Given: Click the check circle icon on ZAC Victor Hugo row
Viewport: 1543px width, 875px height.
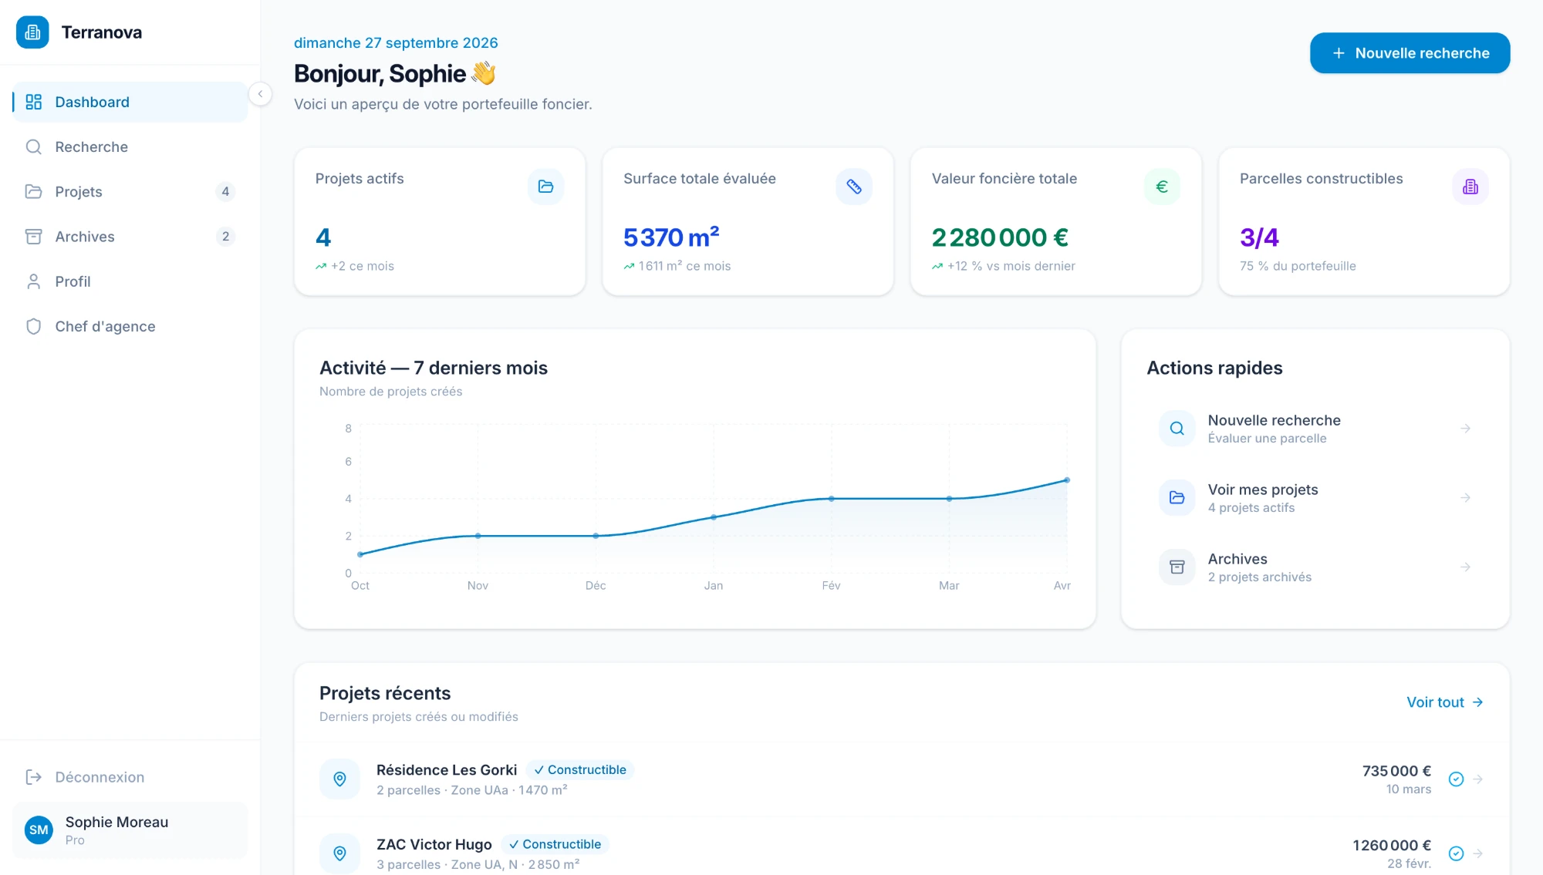Looking at the screenshot, I should pyautogui.click(x=1456, y=853).
